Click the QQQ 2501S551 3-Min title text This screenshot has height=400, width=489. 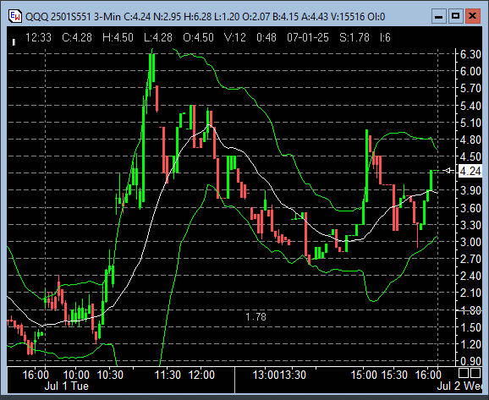click(x=73, y=17)
